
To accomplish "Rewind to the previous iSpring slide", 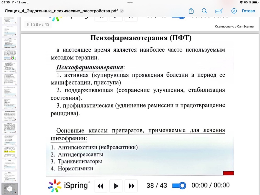I will 101,186.
